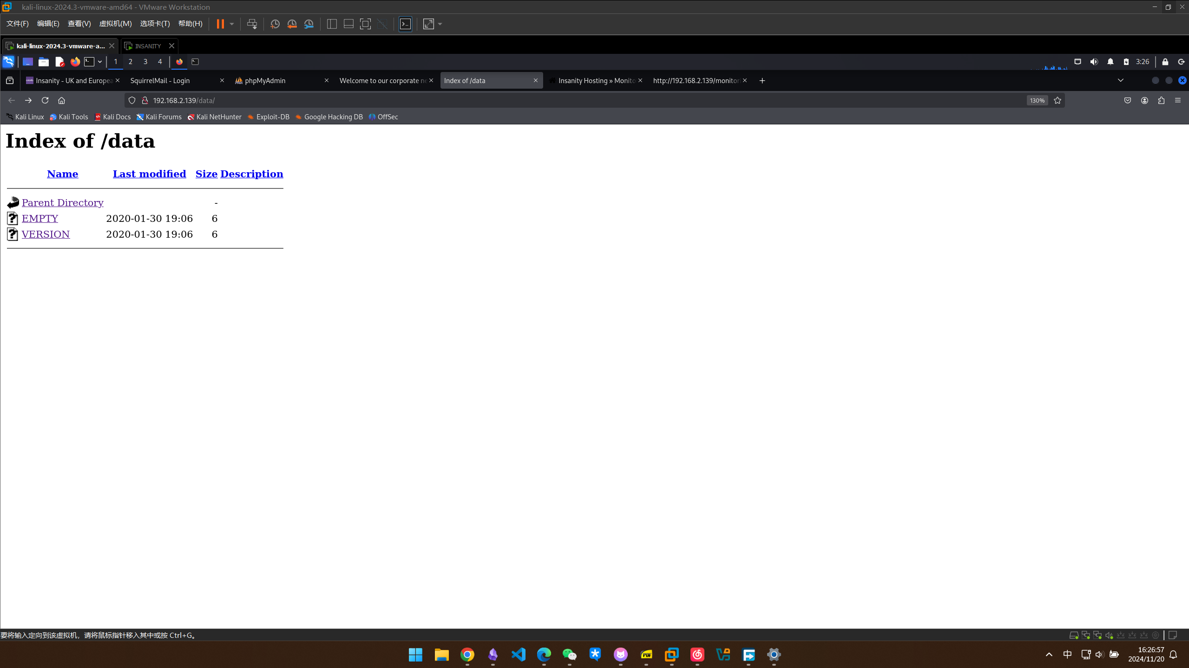Open the 虚拟机(M) menu
Viewport: 1189px width, 668px height.
tap(115, 24)
